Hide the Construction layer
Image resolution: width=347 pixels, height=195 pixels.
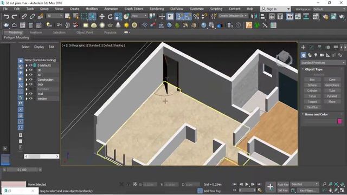31,80
